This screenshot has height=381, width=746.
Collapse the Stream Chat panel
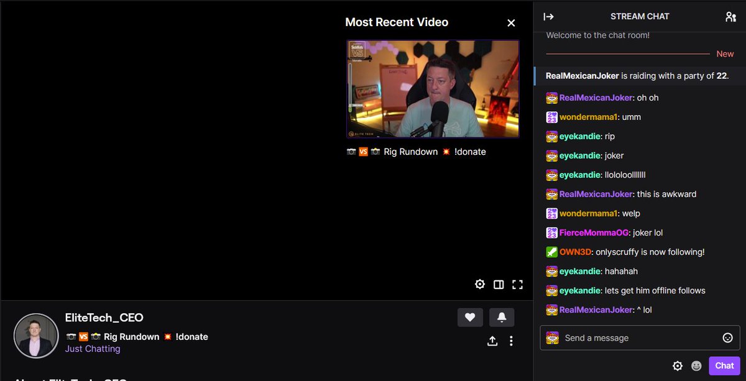tap(548, 17)
